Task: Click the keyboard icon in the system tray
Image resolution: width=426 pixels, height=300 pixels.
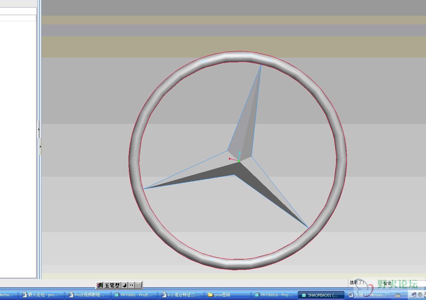Action: coord(397,295)
